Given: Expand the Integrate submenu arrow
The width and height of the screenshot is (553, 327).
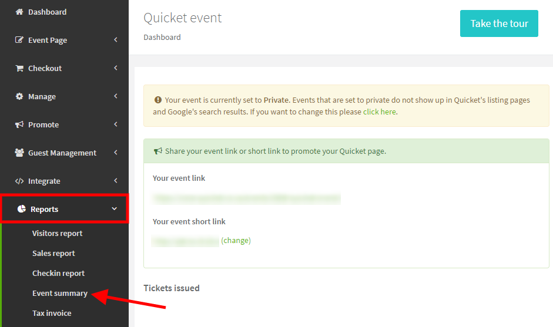Looking at the screenshot, I should click(x=116, y=181).
